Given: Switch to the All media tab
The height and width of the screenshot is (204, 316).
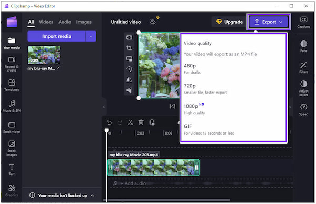Looking at the screenshot, I should pos(31,22).
